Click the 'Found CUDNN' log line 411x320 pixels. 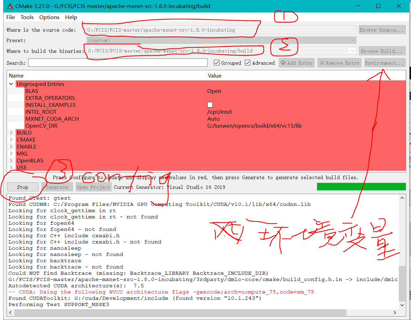coord(160,204)
